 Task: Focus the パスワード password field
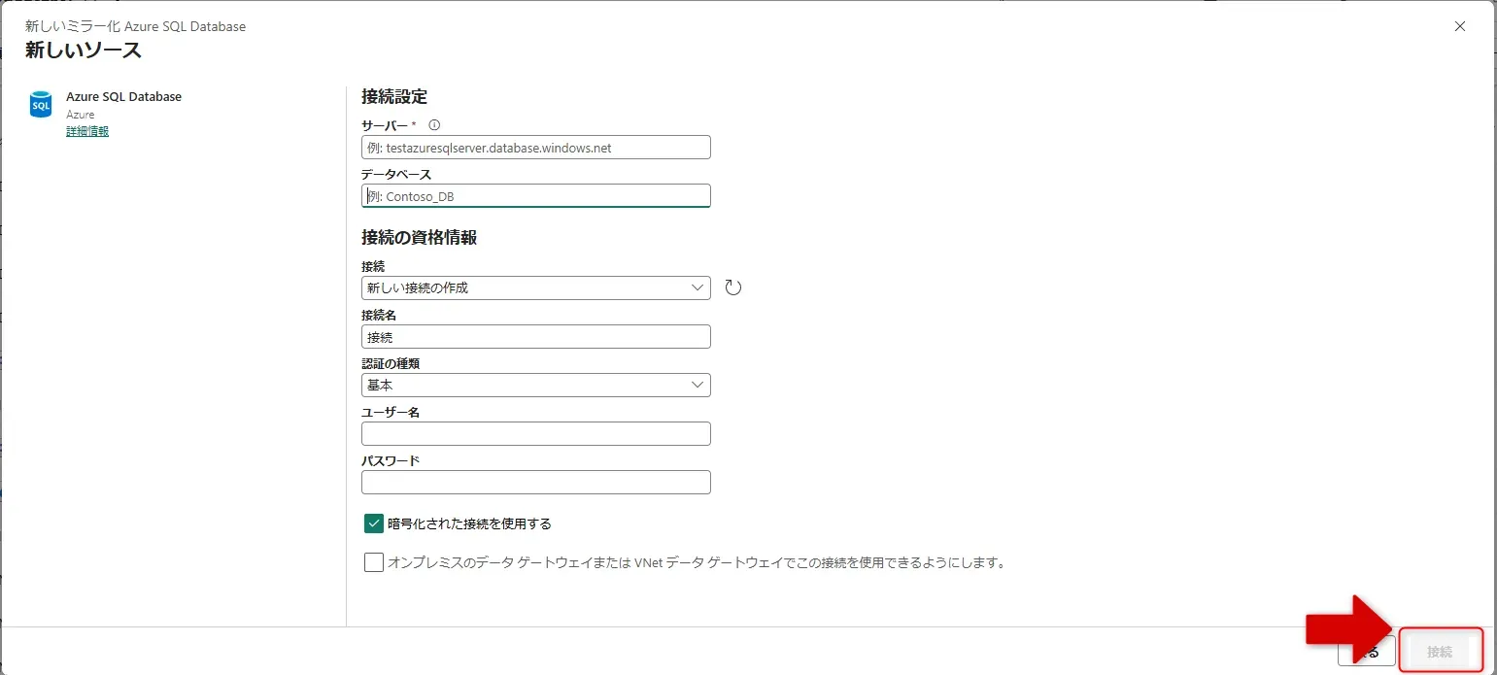535,482
